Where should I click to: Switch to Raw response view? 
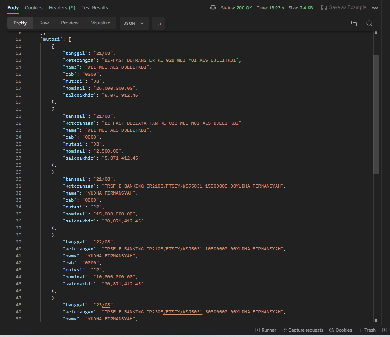pos(44,23)
